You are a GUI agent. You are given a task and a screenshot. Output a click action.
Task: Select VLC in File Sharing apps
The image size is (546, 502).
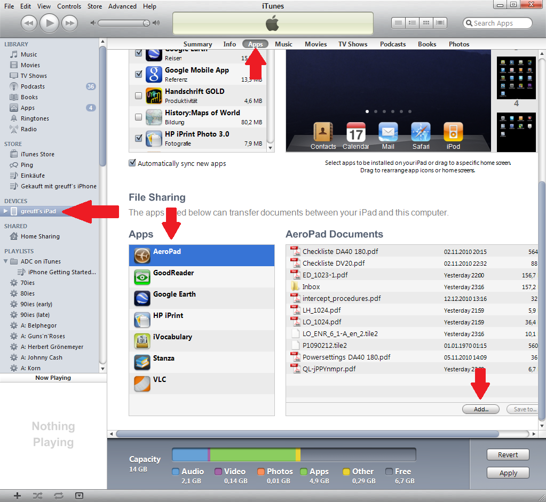point(202,384)
